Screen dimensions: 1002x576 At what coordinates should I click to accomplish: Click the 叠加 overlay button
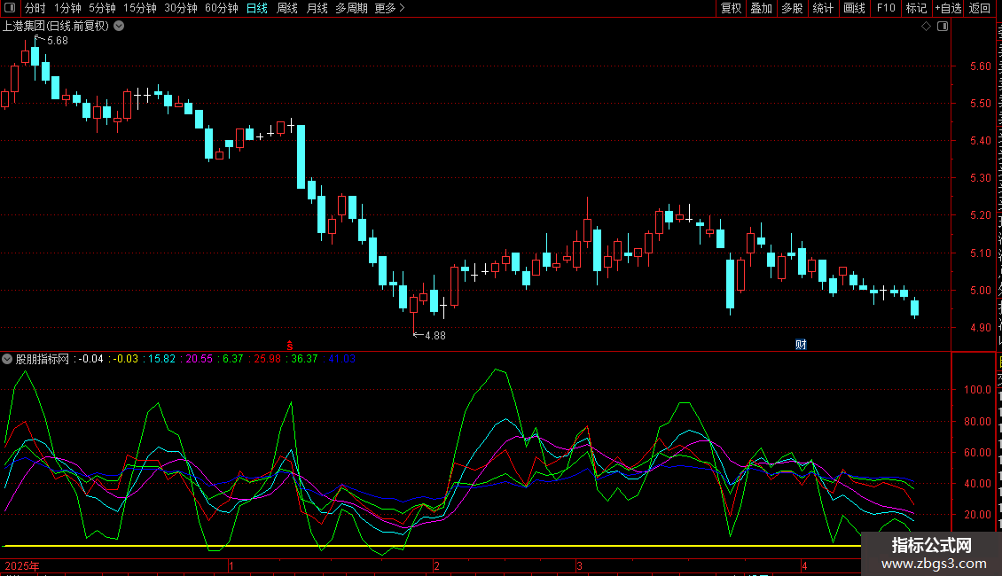click(762, 8)
